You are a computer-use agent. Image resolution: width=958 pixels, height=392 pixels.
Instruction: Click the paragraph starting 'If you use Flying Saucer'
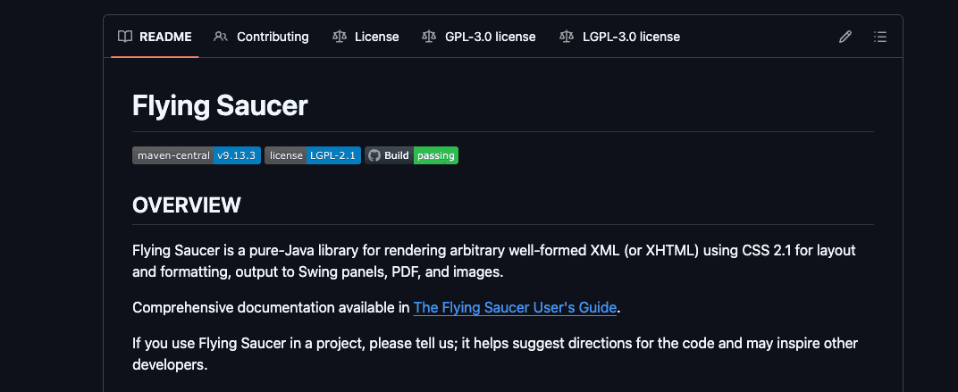(x=495, y=354)
